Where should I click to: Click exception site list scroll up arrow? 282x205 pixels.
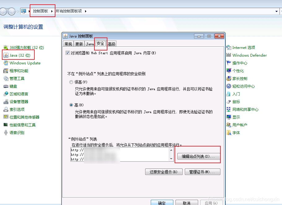(x=171, y=150)
